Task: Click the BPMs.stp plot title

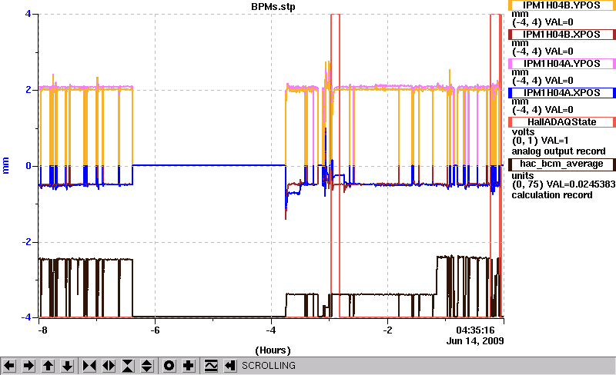Action: [273, 7]
